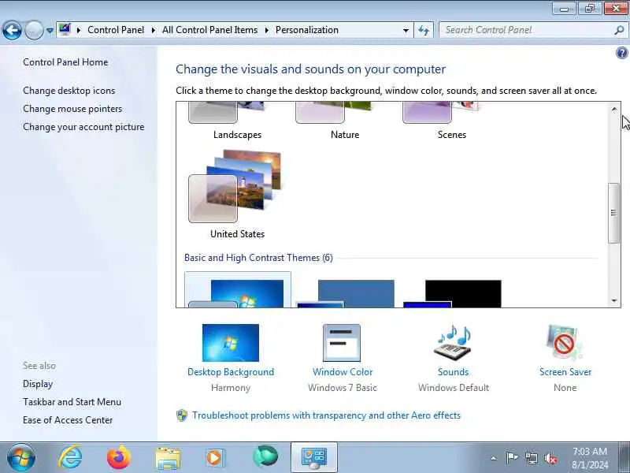The image size is (630, 473).
Task: Open Action Center flag icon
Action: tap(511, 458)
